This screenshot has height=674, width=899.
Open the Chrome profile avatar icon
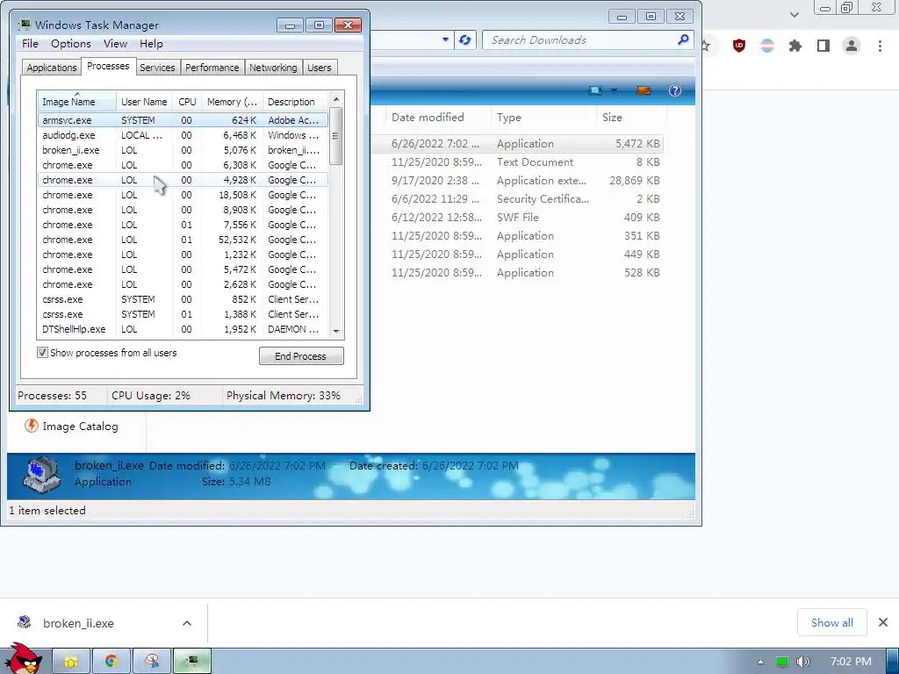852,46
